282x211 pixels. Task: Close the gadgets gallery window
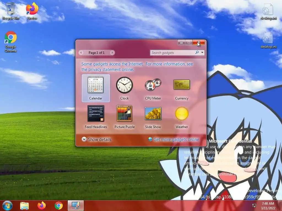(x=199, y=43)
